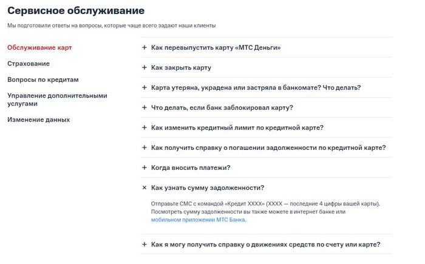Select «Управление дополнительными услугами» section

point(57,100)
